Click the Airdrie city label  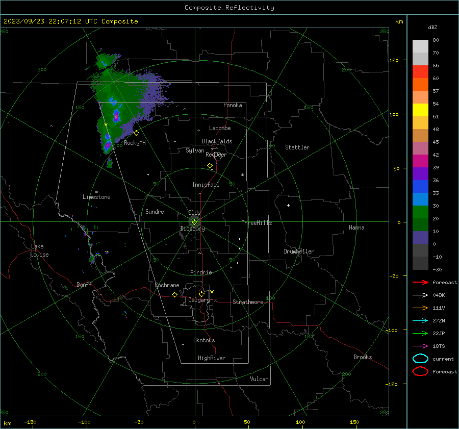click(201, 272)
